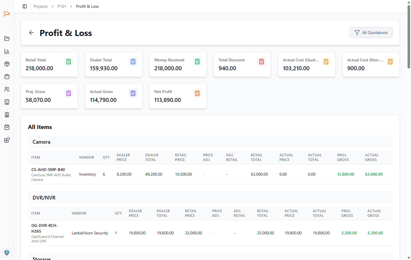The height and width of the screenshot is (260, 411).
Task: Click the scrollbar down arrow
Action: (409, 258)
